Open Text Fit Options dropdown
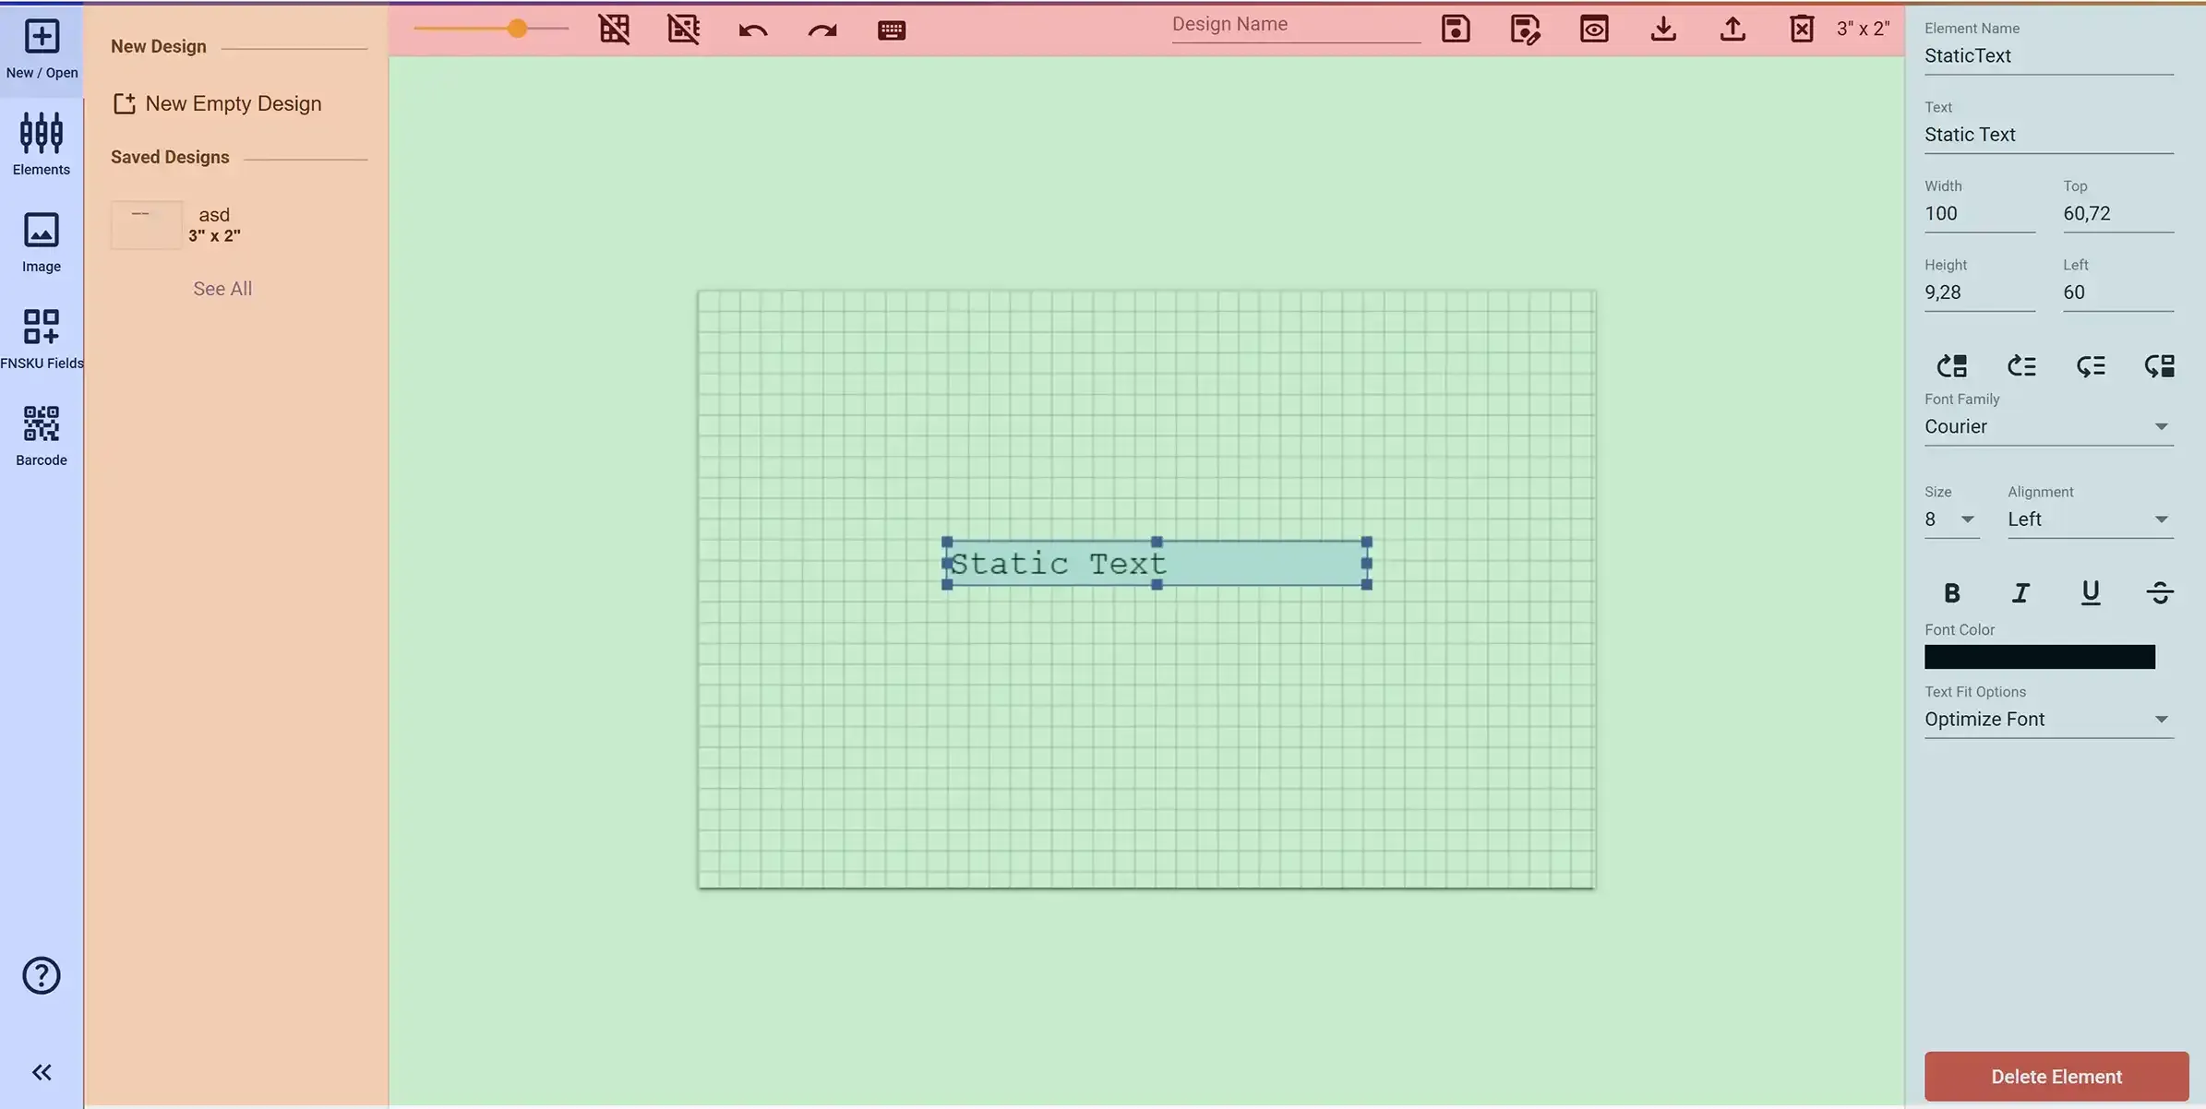The image size is (2206, 1109). click(2048, 720)
